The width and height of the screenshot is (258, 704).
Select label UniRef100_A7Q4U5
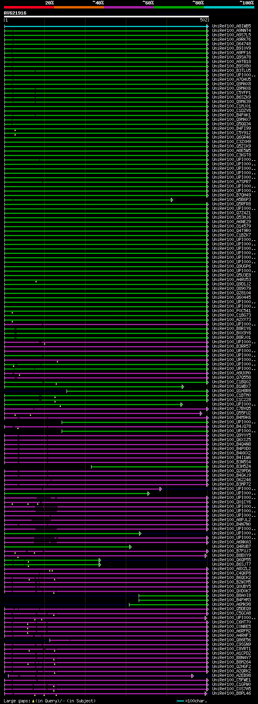coord(231,80)
